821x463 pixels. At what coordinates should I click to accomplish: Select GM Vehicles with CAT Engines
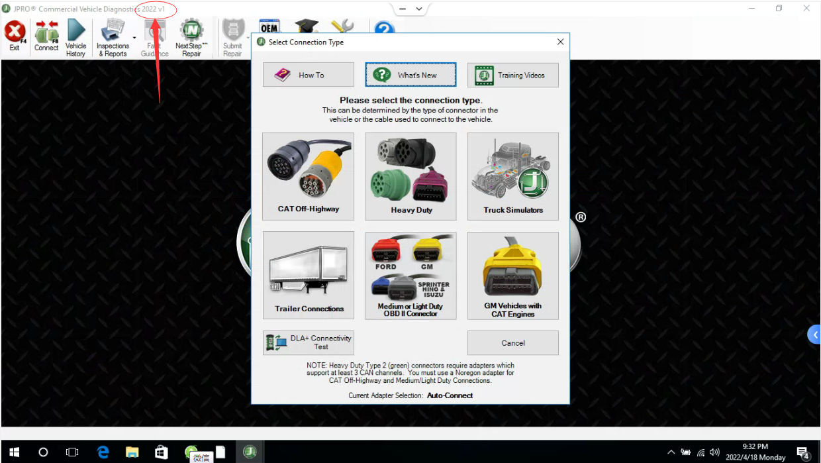point(513,276)
